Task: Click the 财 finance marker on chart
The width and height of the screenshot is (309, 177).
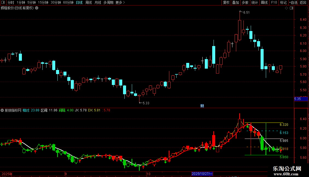Action: coord(202,106)
